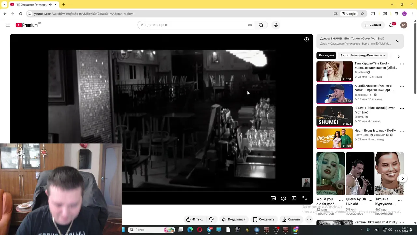Viewport: 417px width, 235px height.
Task: Expand the playlist panel chevron
Action: pos(398,41)
